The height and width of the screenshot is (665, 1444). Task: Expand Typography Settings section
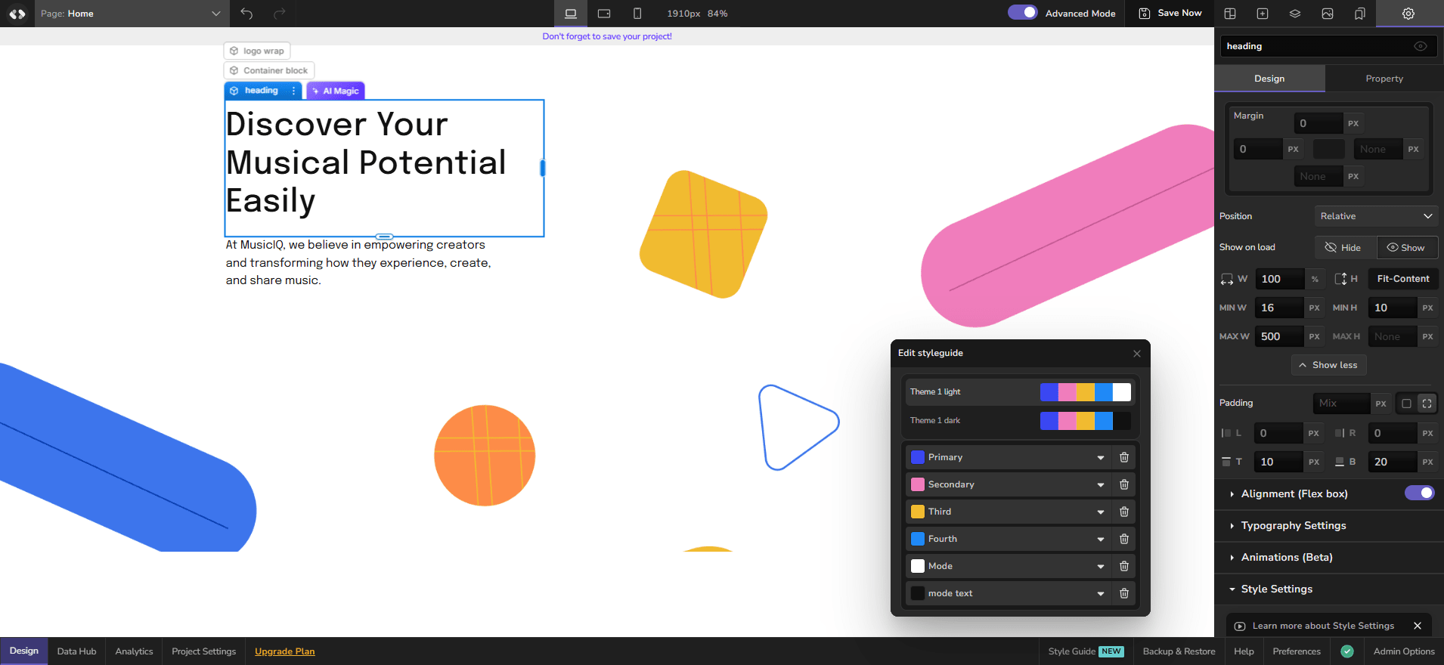pos(1293,525)
